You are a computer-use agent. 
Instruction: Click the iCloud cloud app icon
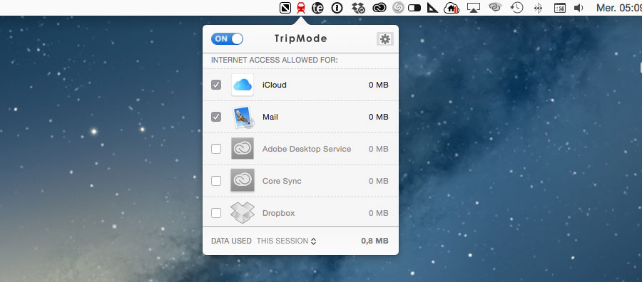point(243,85)
